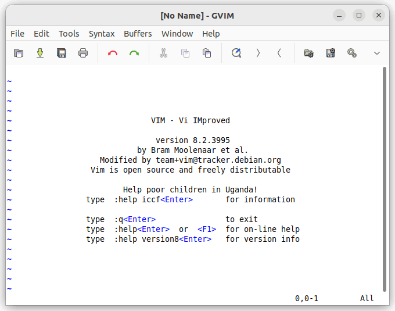The height and width of the screenshot is (311, 395).
Task: Click 'by Bram Moolenaar et al.' line
Action: click(x=192, y=150)
